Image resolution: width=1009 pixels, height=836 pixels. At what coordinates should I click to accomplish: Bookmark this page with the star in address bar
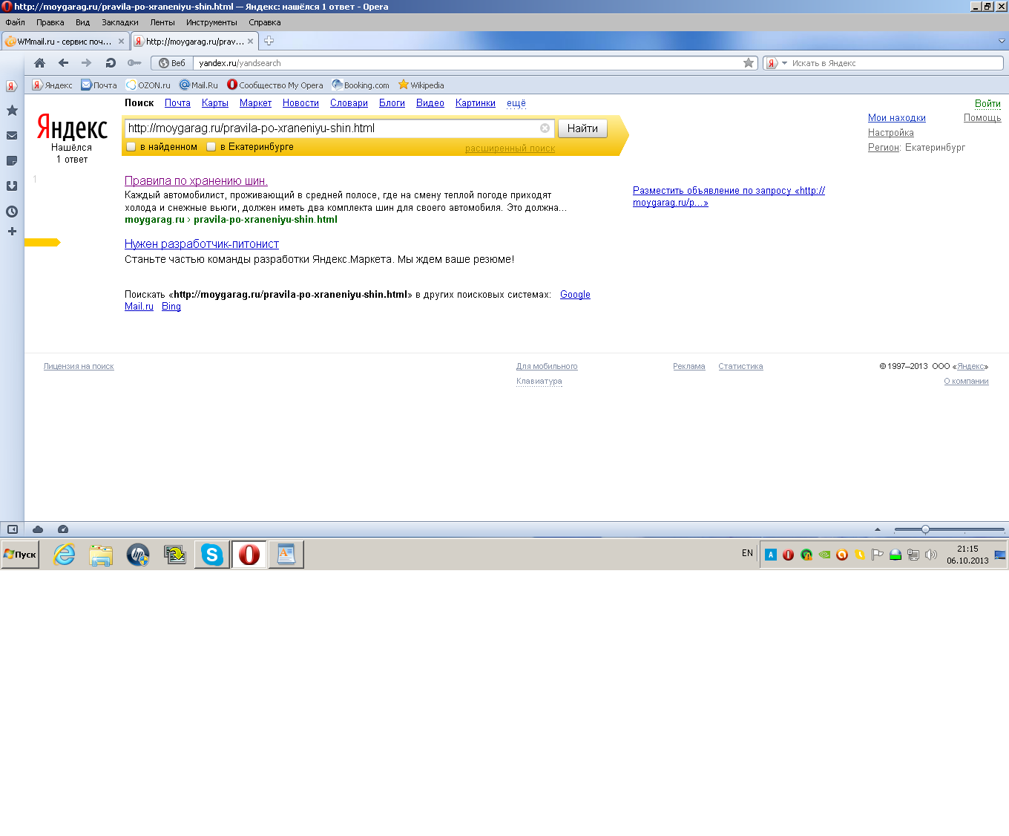pyautogui.click(x=749, y=63)
